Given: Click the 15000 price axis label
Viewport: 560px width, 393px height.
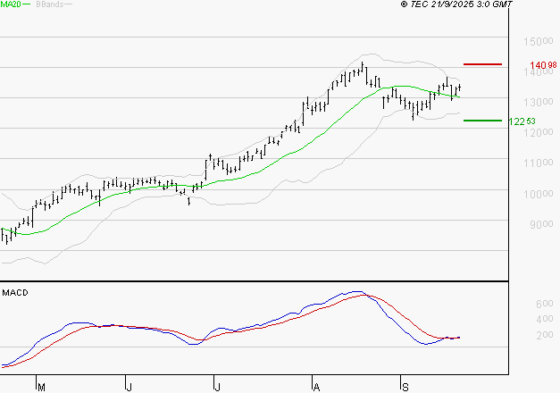Looking at the screenshot, I should 539,41.
